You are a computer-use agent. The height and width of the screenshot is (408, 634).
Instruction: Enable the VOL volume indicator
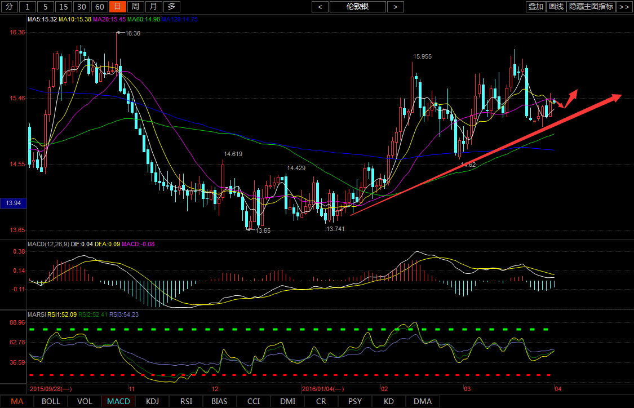[x=85, y=401]
